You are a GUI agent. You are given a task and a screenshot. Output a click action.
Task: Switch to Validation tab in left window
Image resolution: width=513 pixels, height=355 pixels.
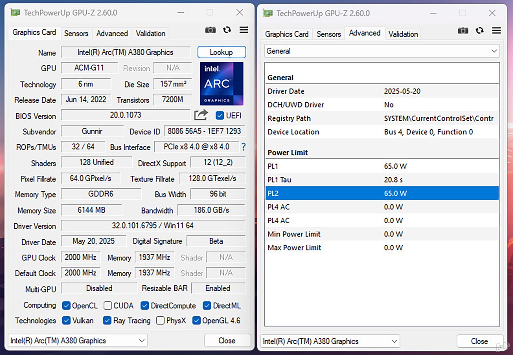[151, 33]
